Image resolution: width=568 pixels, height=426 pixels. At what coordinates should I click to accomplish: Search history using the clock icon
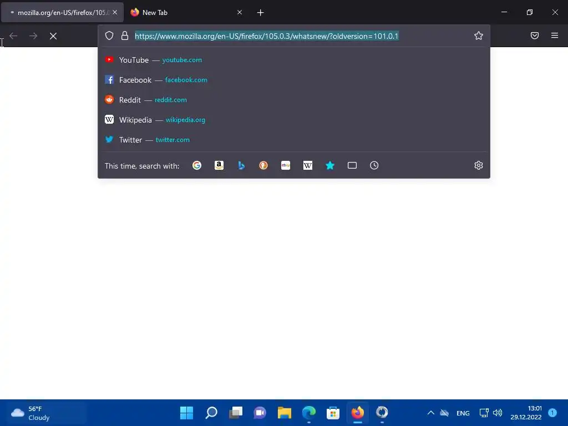(374, 165)
